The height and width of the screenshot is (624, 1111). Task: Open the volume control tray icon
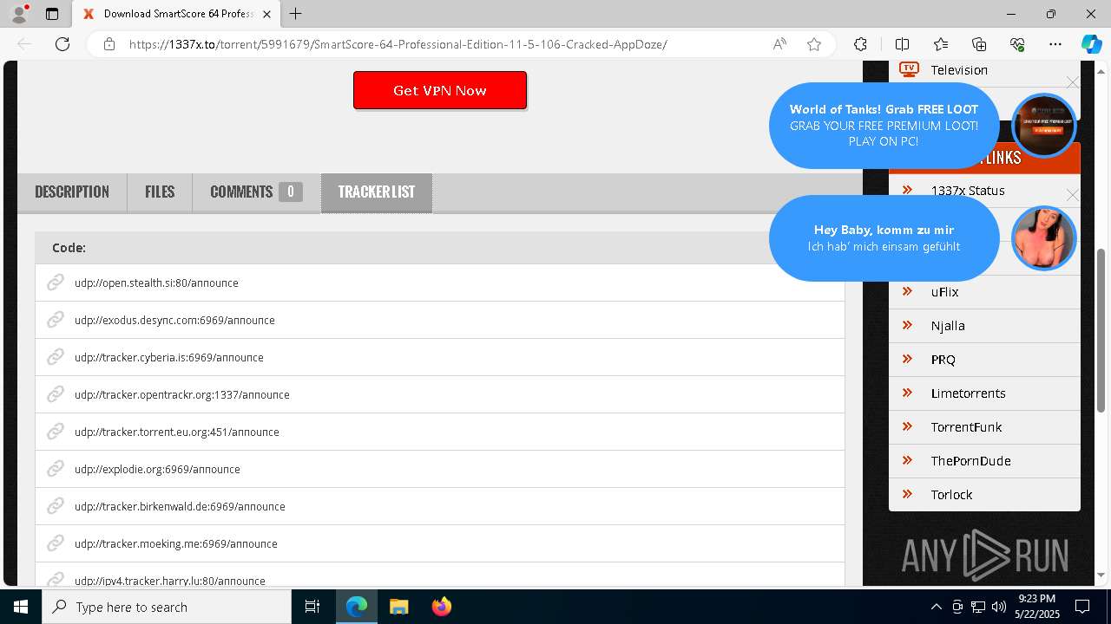[x=998, y=607]
